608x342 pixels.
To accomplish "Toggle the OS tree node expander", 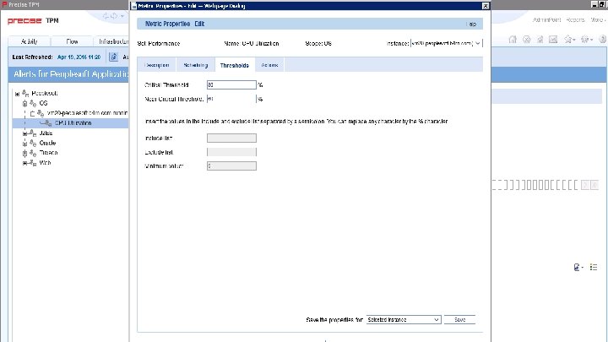I will tap(24, 104).
